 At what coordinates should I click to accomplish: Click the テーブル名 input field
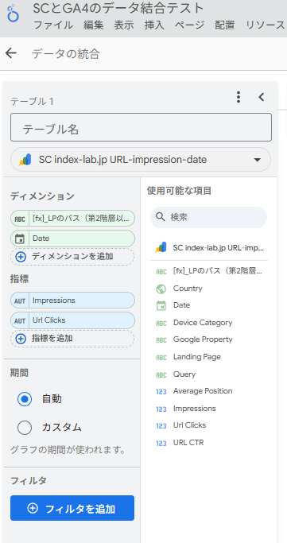coord(141,127)
